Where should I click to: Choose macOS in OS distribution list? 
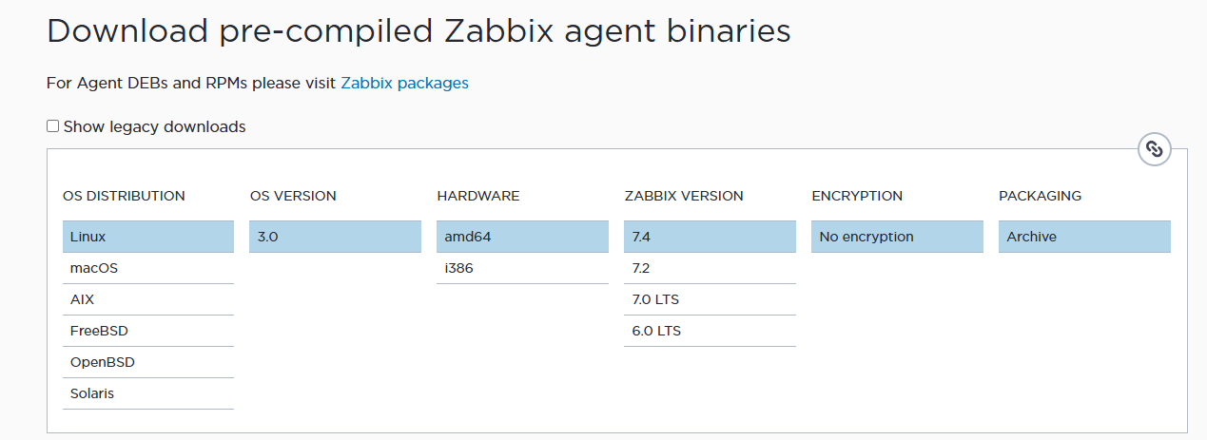[x=147, y=268]
